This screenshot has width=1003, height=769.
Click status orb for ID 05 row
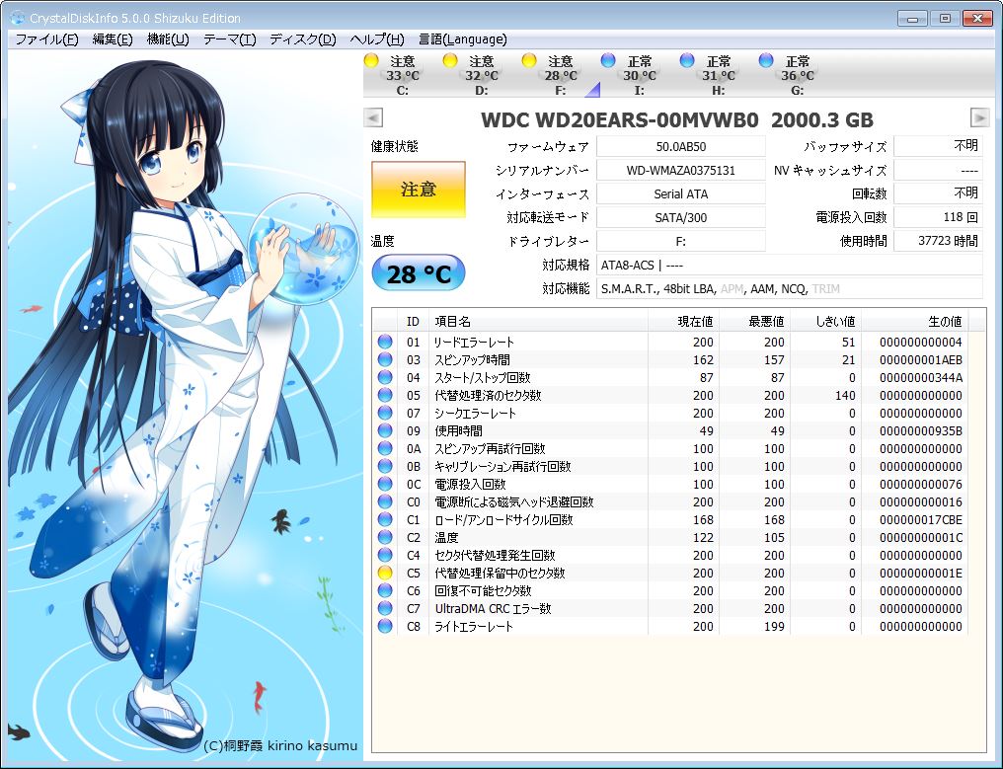click(x=384, y=396)
